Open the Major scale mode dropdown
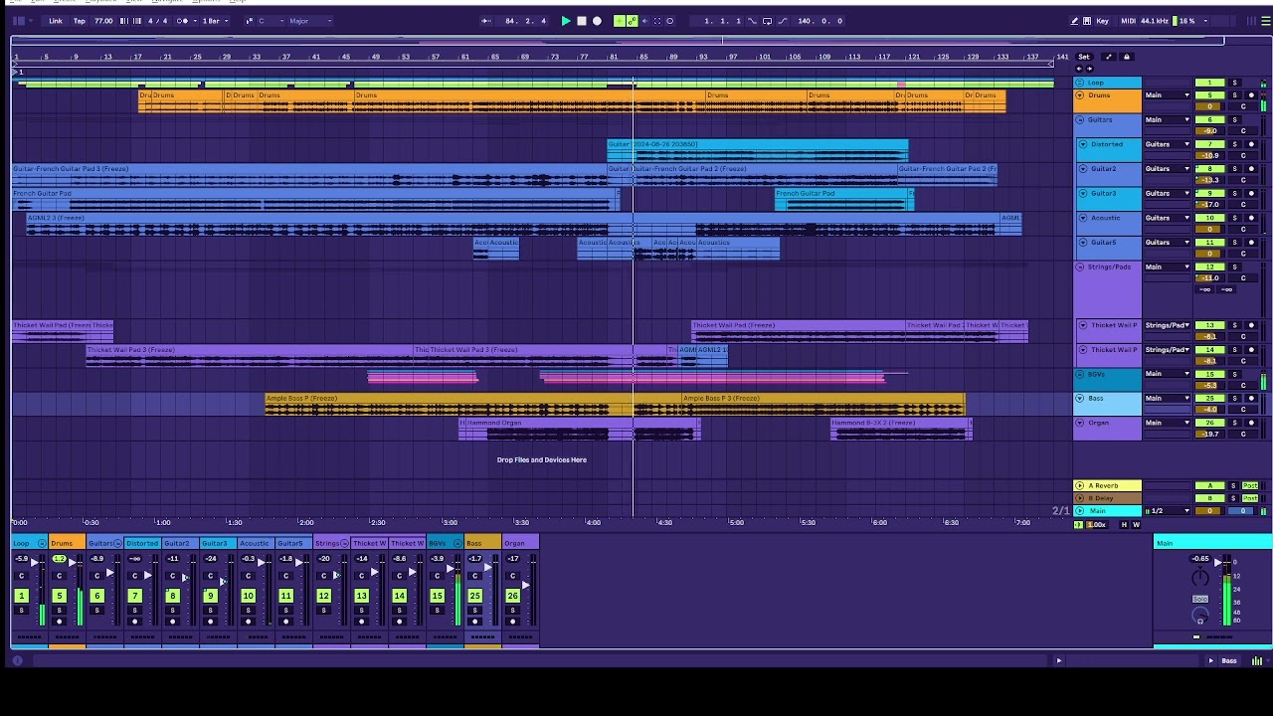 point(310,21)
